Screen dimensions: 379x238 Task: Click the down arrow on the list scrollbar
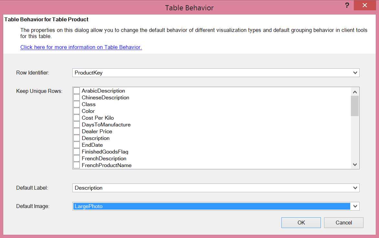tap(354, 164)
